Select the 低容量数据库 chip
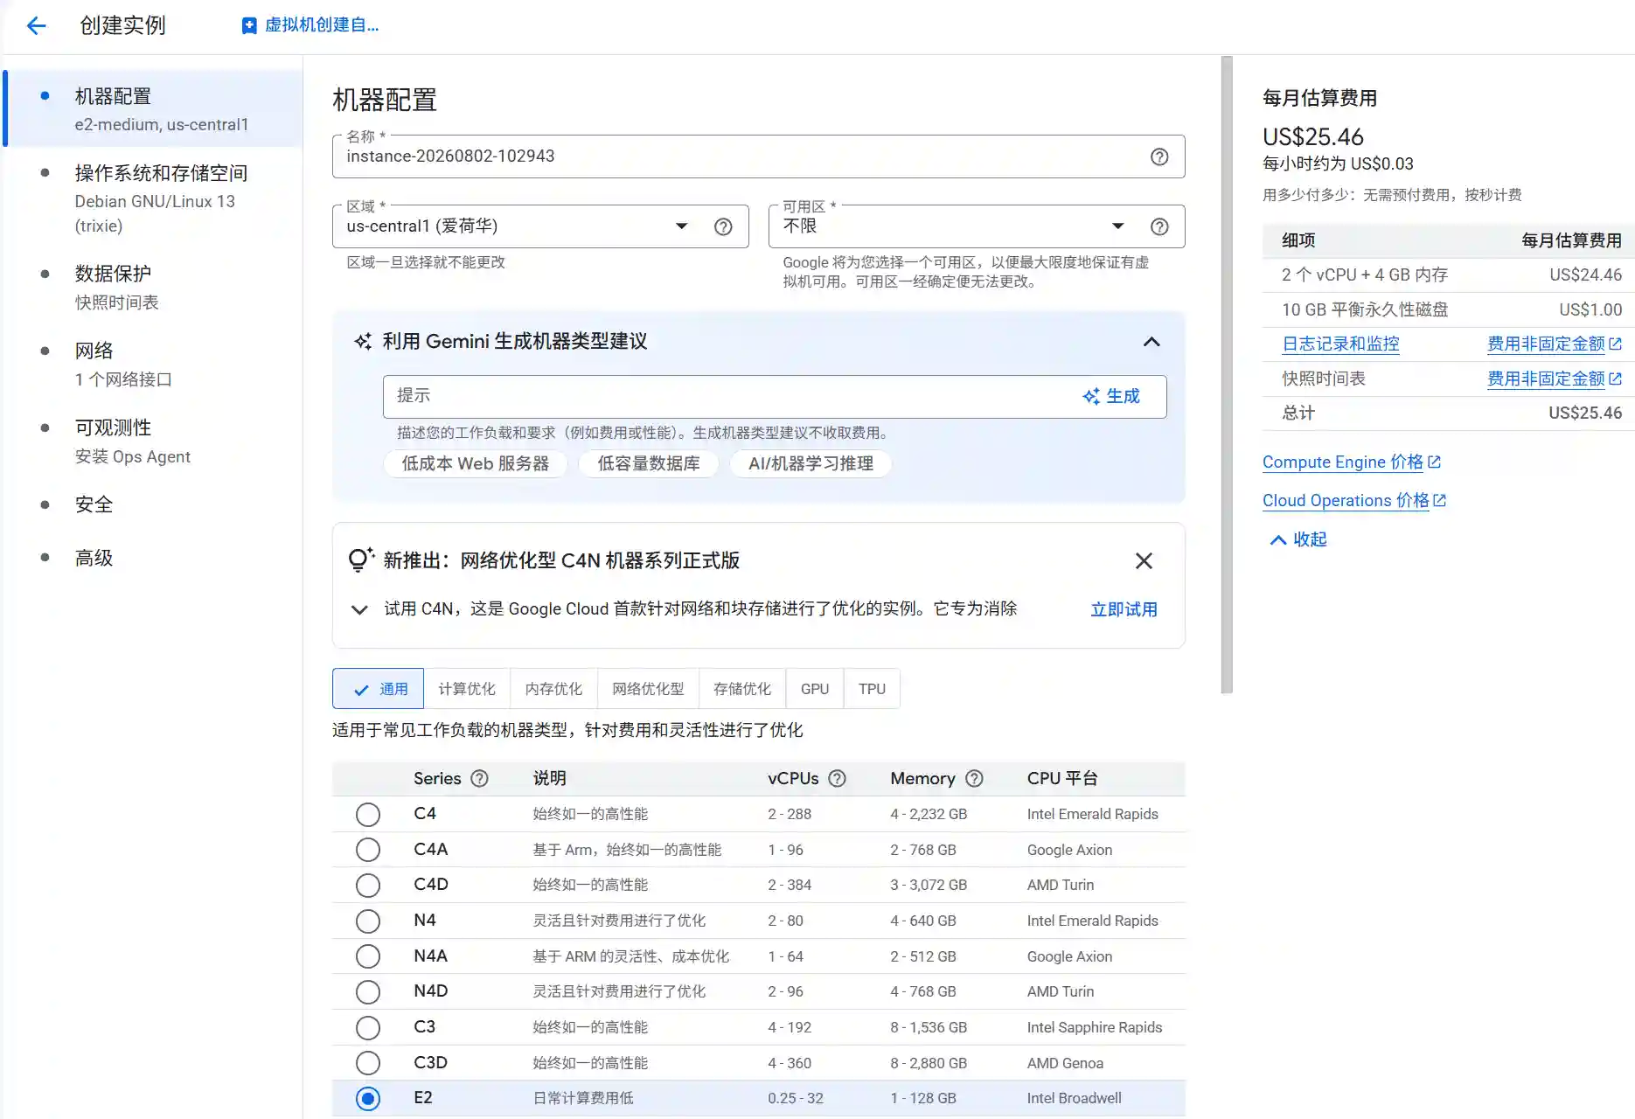Screen dimensions: 1635x1119 pyautogui.click(x=649, y=463)
